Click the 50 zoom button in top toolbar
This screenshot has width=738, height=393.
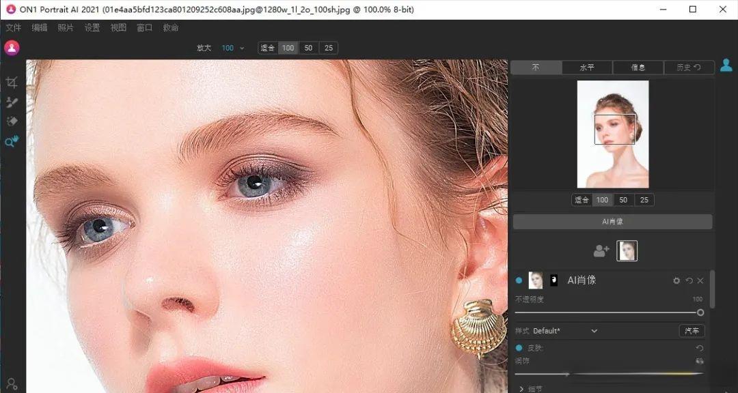point(309,48)
